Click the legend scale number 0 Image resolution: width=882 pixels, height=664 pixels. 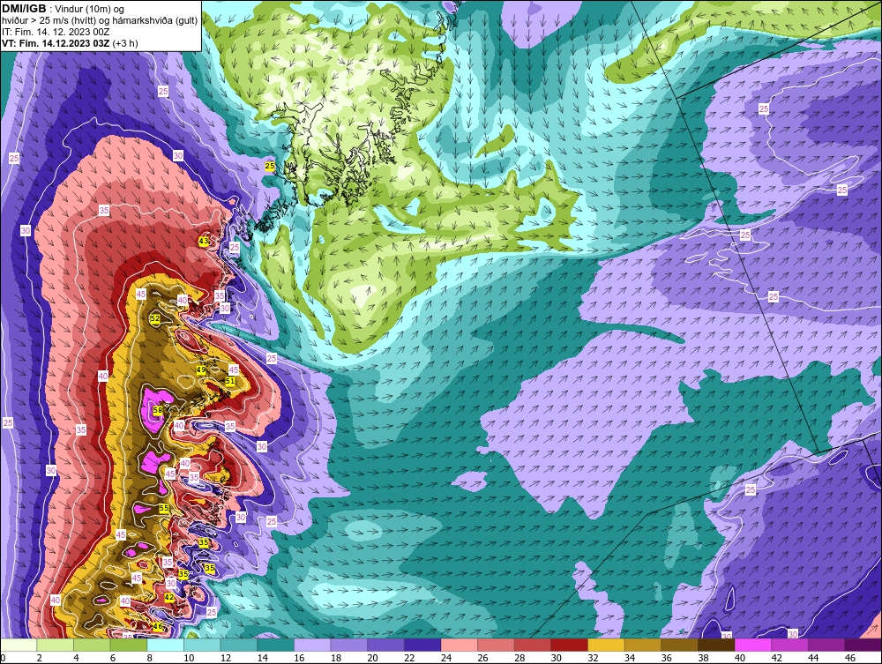coord(3,658)
